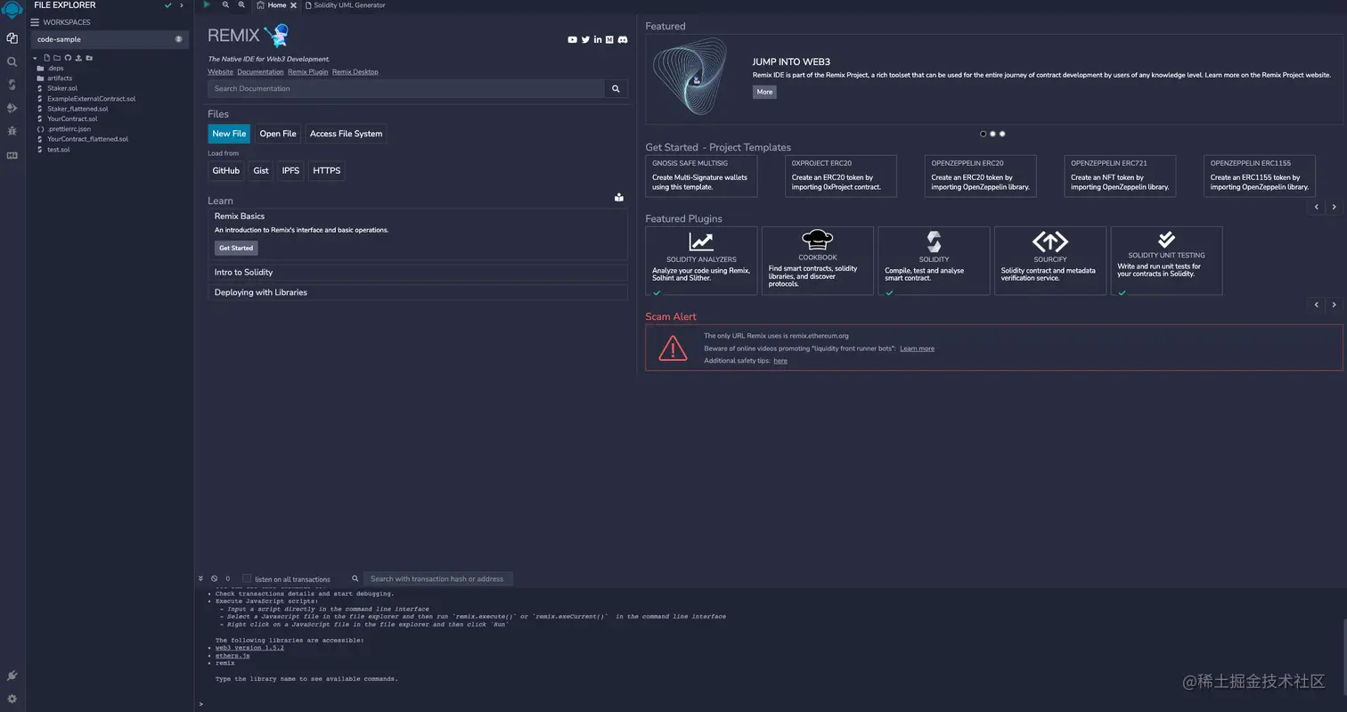
Task: Expand the .deps folder
Action: click(55, 68)
